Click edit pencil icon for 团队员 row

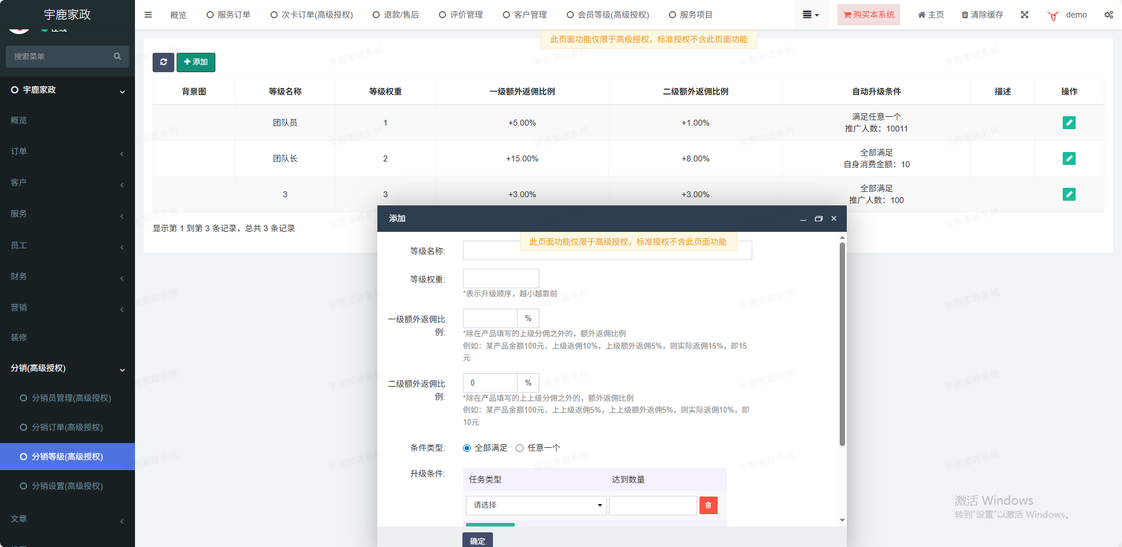(x=1069, y=123)
